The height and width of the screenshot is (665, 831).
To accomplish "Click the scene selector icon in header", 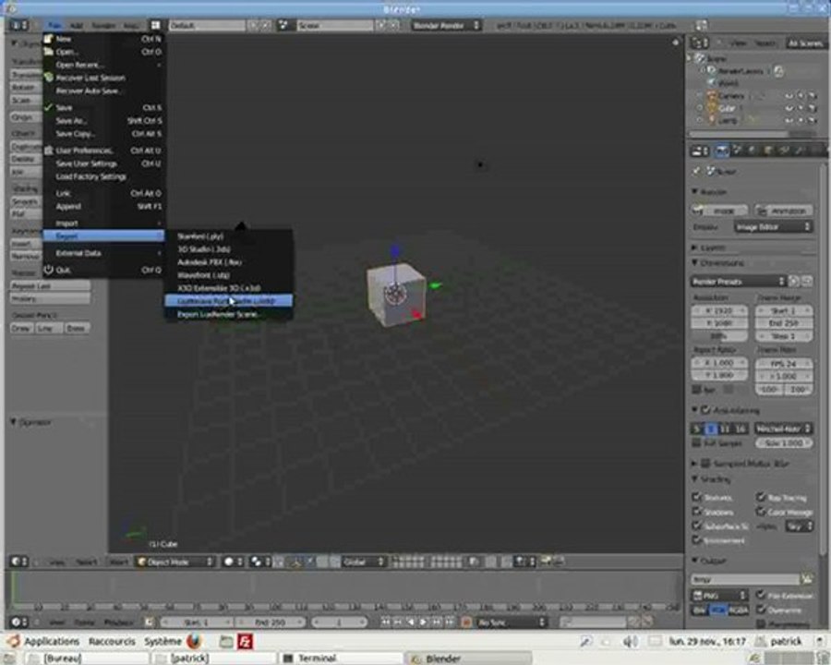I will click(283, 25).
